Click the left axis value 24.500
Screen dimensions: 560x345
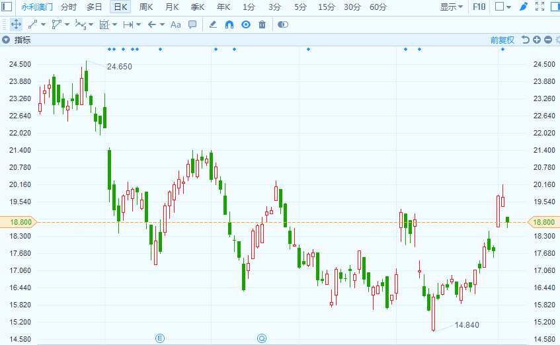[x=20, y=64]
